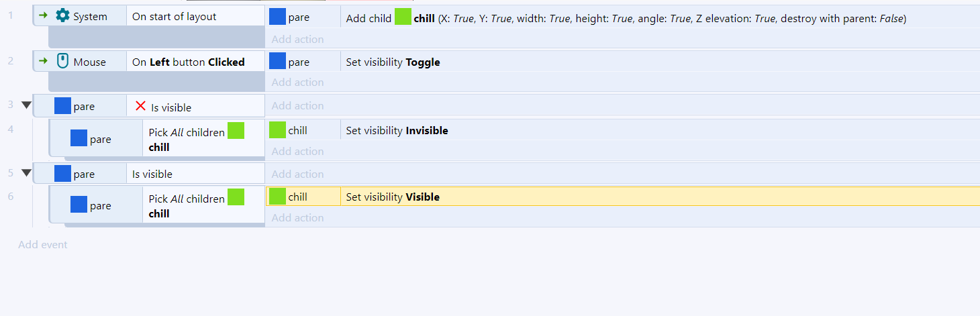Select the On Left button Clicked condition
Screen dimensions: 980x316
pyautogui.click(x=195, y=62)
